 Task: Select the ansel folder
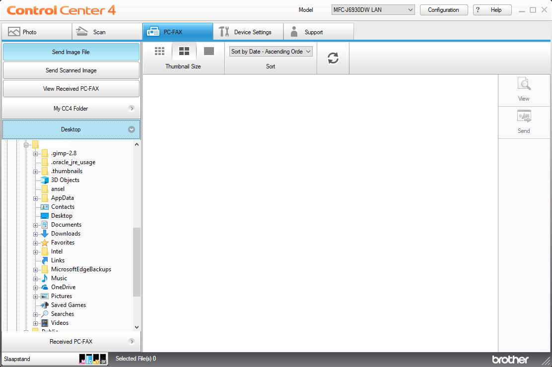(58, 189)
